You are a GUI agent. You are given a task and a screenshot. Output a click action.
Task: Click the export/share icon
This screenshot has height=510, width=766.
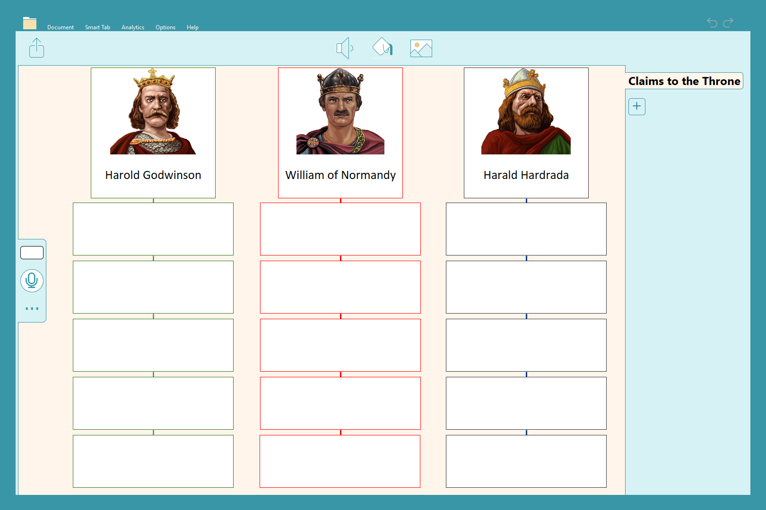click(x=36, y=48)
